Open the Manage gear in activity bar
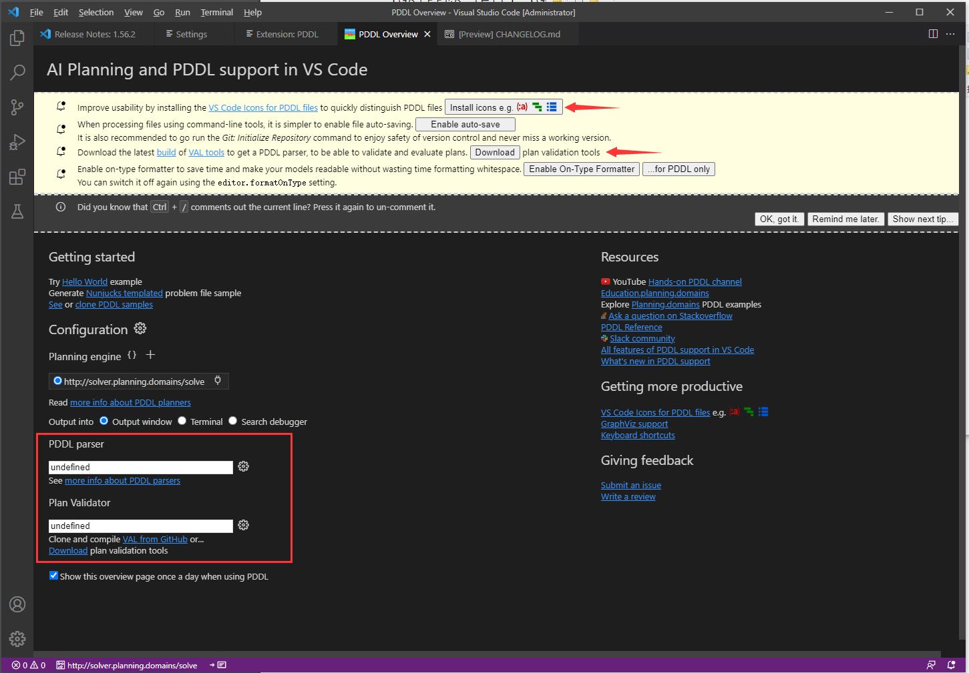Viewport: 969px width, 673px height. coord(17,638)
